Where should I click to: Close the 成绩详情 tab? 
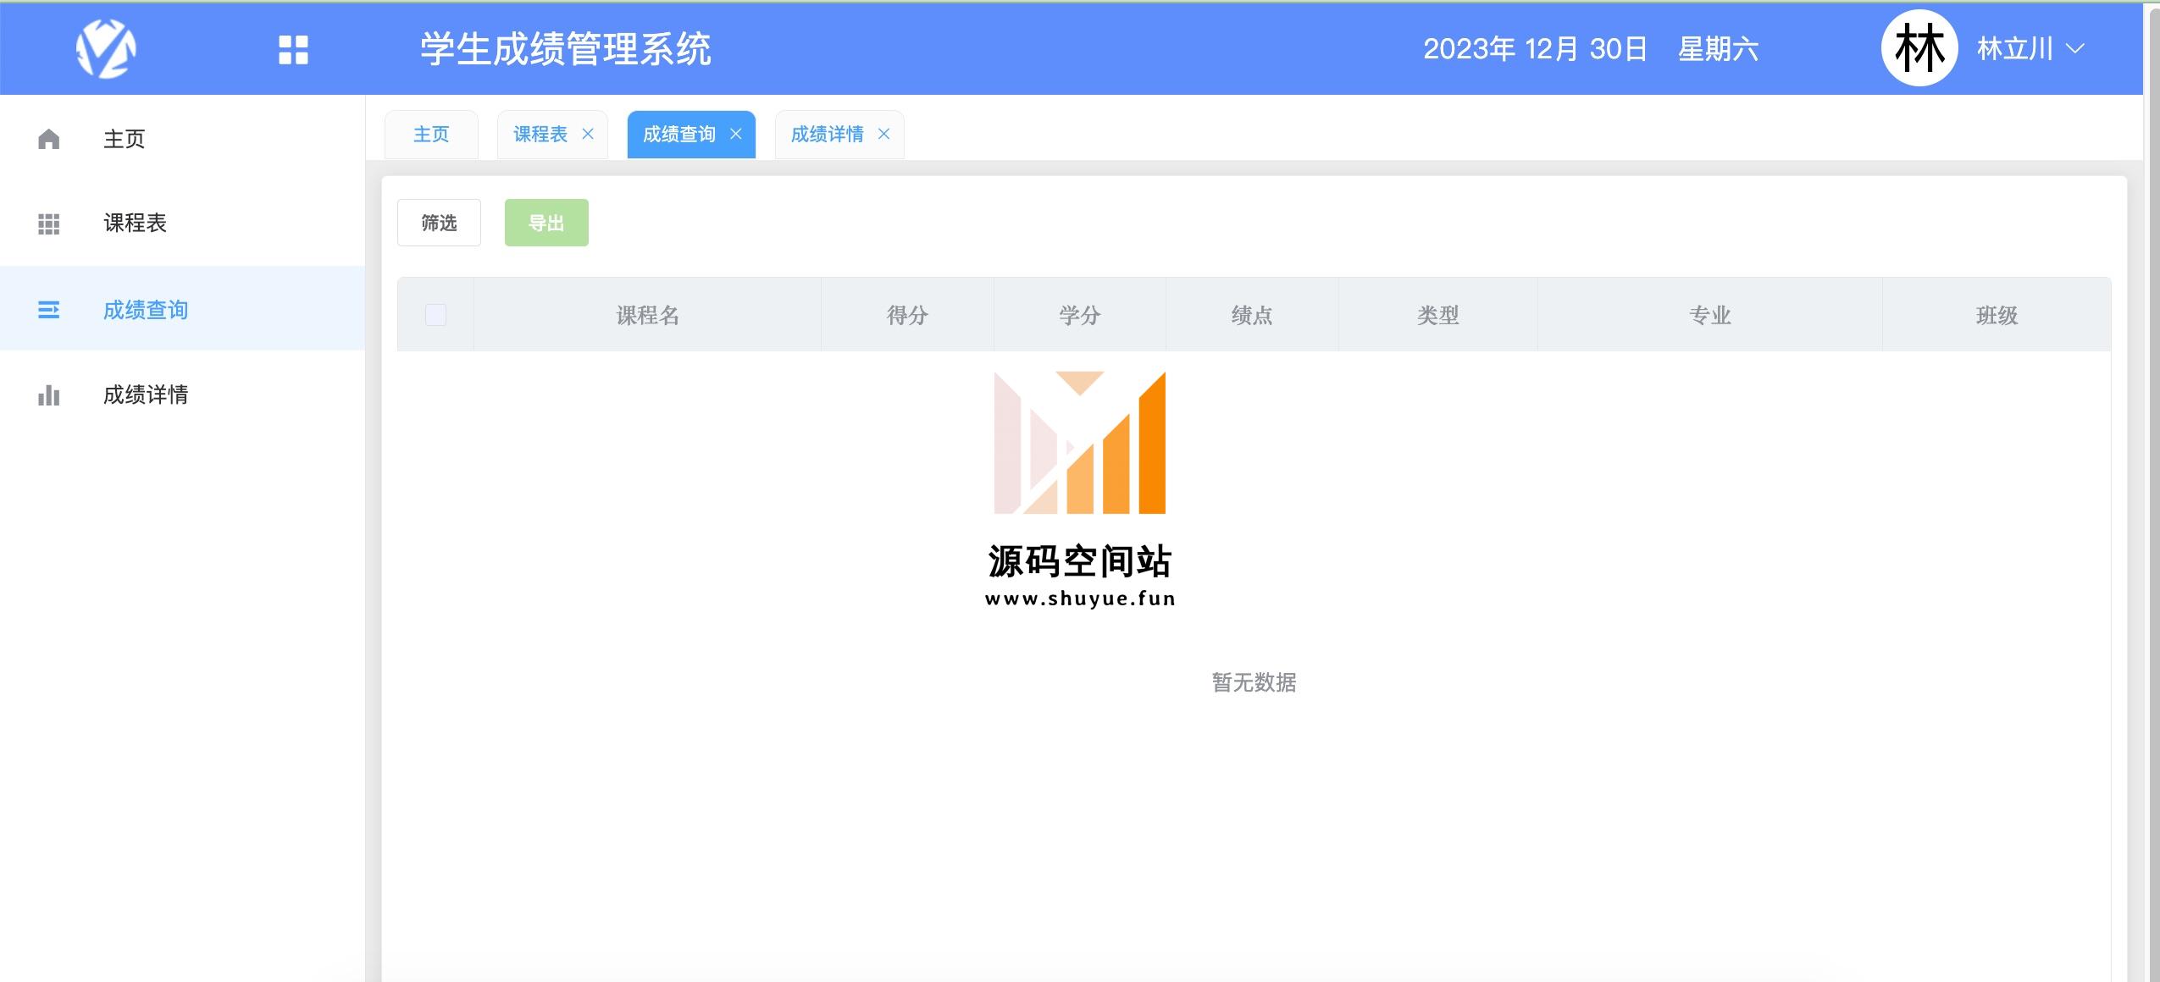883,134
